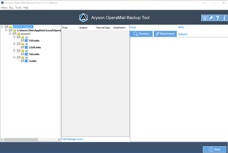Screen dimensions: 228x153
Task: Select the account3 label
Action: point(26,34)
